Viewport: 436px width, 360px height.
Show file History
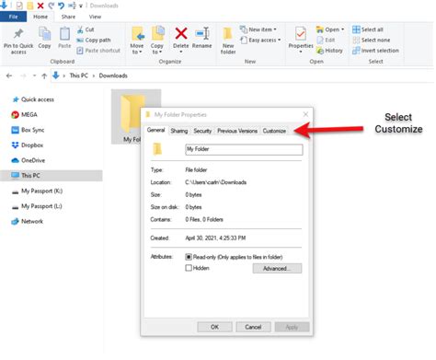coord(329,51)
